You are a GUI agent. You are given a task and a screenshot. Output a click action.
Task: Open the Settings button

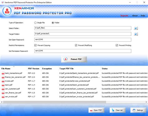[138, 110]
